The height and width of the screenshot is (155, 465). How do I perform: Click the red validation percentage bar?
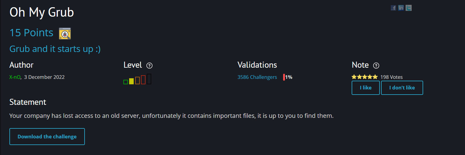(x=284, y=77)
